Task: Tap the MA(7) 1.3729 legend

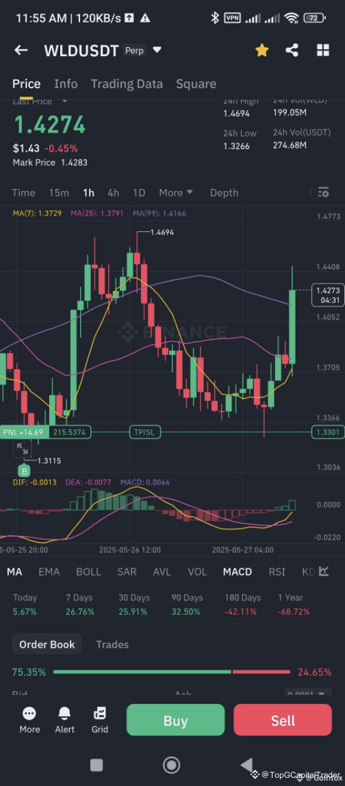Action: click(38, 213)
